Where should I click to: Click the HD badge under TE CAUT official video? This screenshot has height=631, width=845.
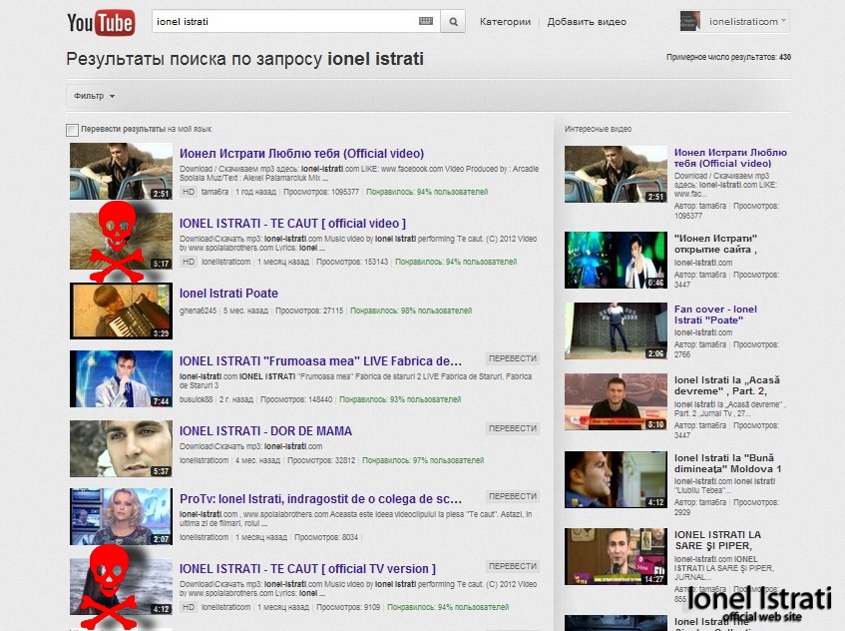click(x=188, y=262)
